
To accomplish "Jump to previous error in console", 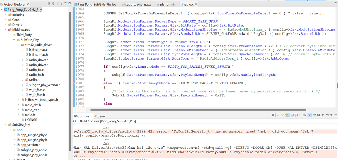I will coord(283,115).
